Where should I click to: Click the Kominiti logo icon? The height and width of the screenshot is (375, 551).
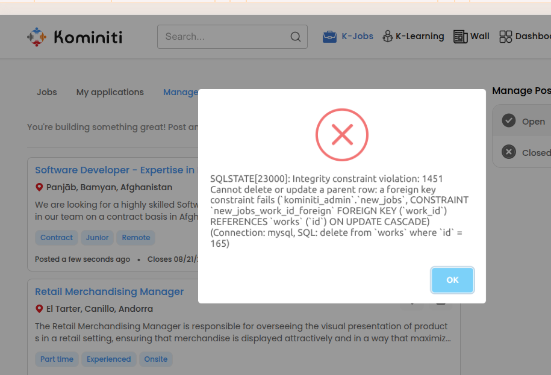pyautogui.click(x=37, y=37)
